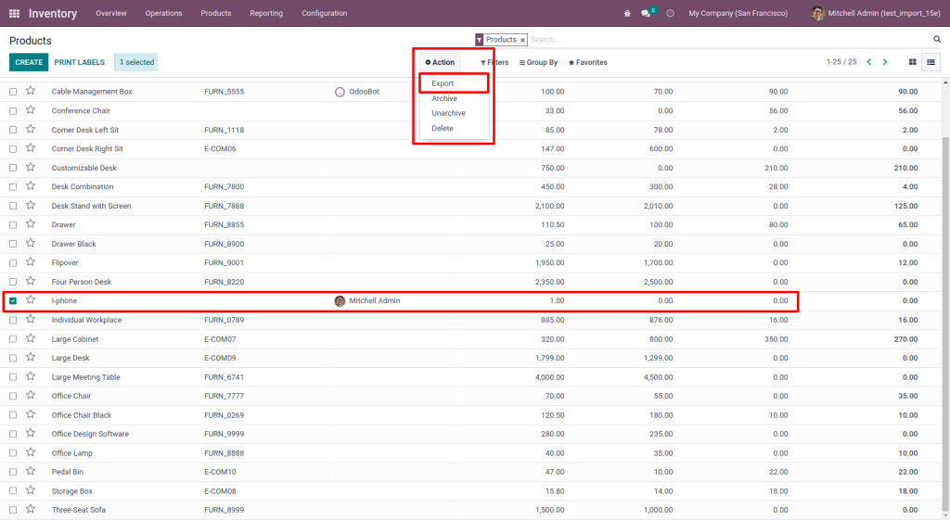Star the Large Cabinet product
Screen dimensions: 950x520
pyautogui.click(x=31, y=338)
